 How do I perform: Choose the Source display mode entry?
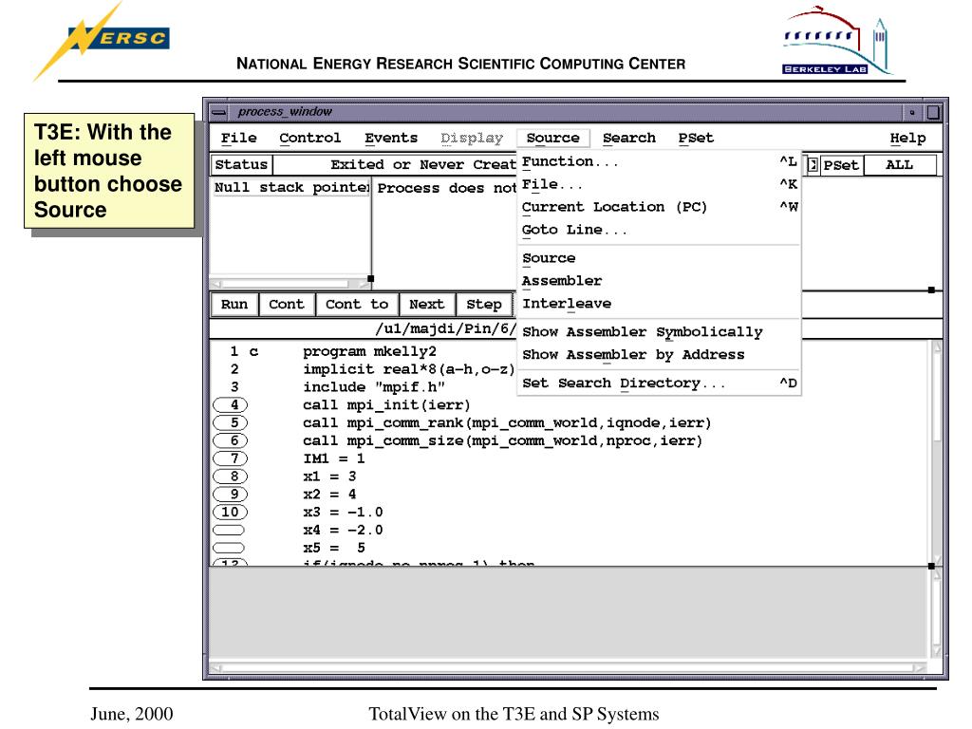point(659,258)
